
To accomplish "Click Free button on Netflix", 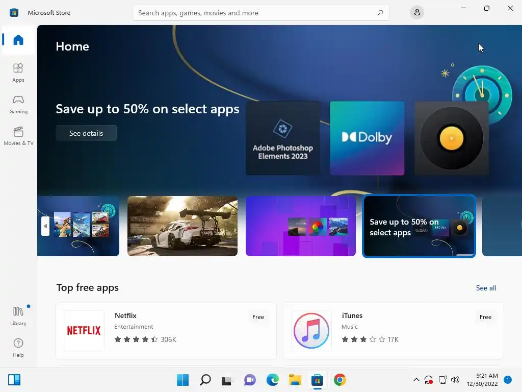I will pyautogui.click(x=258, y=317).
